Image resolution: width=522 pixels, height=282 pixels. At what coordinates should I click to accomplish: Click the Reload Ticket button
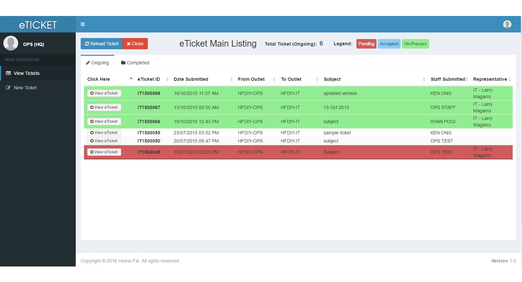(101, 43)
